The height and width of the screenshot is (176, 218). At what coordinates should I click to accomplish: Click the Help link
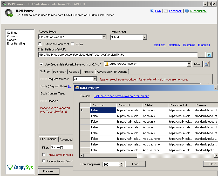pos(158,11)
